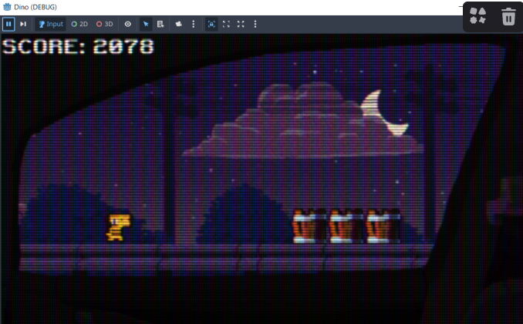Select the keep aspect ratio frame icon
523x324 pixels.
click(x=226, y=24)
